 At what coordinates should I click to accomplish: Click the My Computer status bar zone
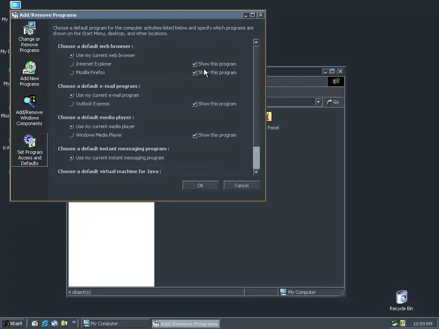pyautogui.click(x=311, y=292)
